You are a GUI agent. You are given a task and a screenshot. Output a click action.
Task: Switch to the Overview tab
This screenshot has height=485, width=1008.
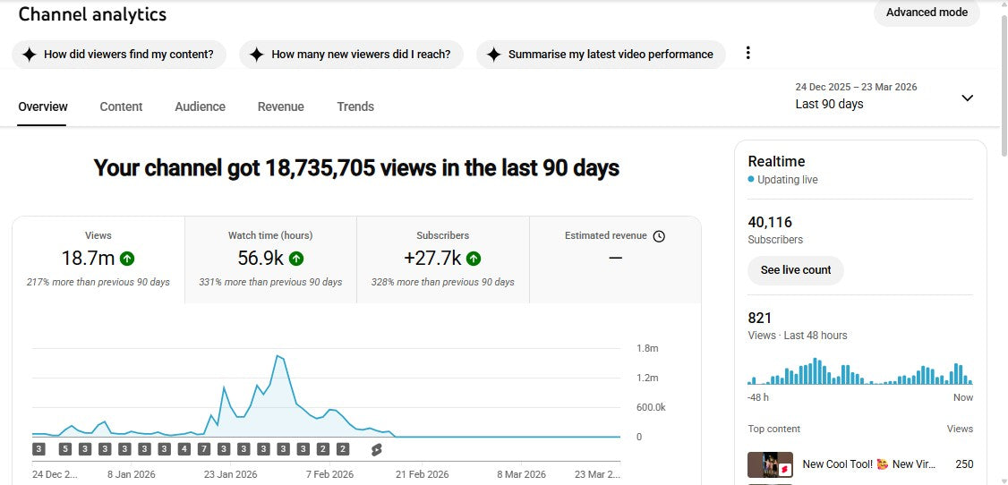tap(42, 106)
